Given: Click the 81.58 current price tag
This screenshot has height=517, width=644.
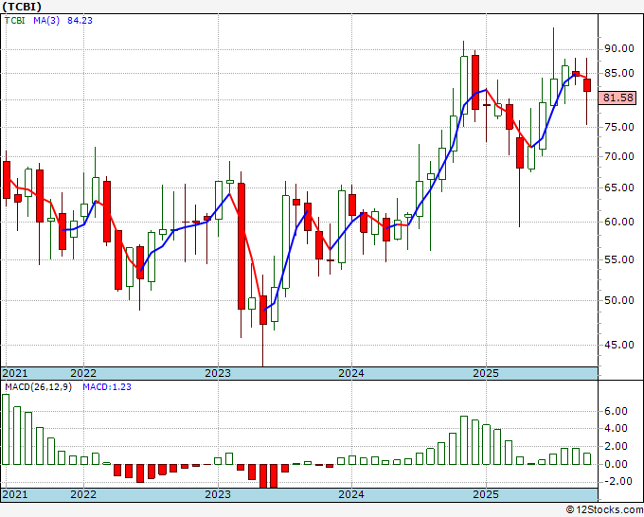Looking at the screenshot, I should (617, 98).
